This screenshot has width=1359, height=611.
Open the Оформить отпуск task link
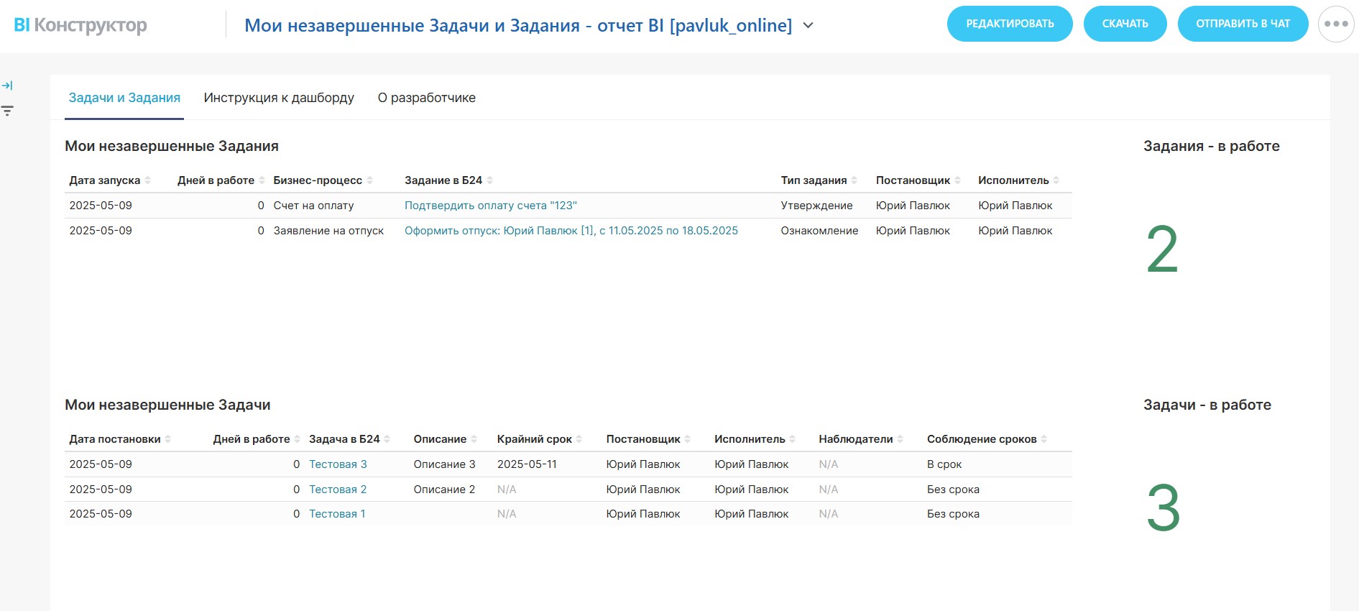(x=571, y=231)
